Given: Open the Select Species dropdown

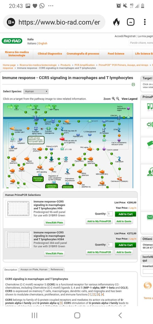Looking at the screenshot, I should (x=36, y=92).
